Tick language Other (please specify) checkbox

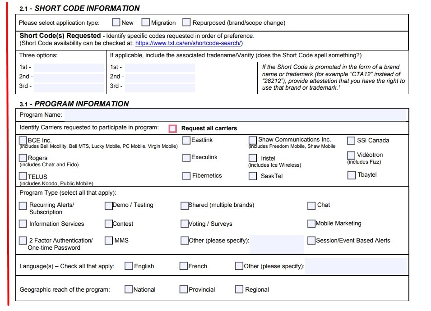[239, 266]
